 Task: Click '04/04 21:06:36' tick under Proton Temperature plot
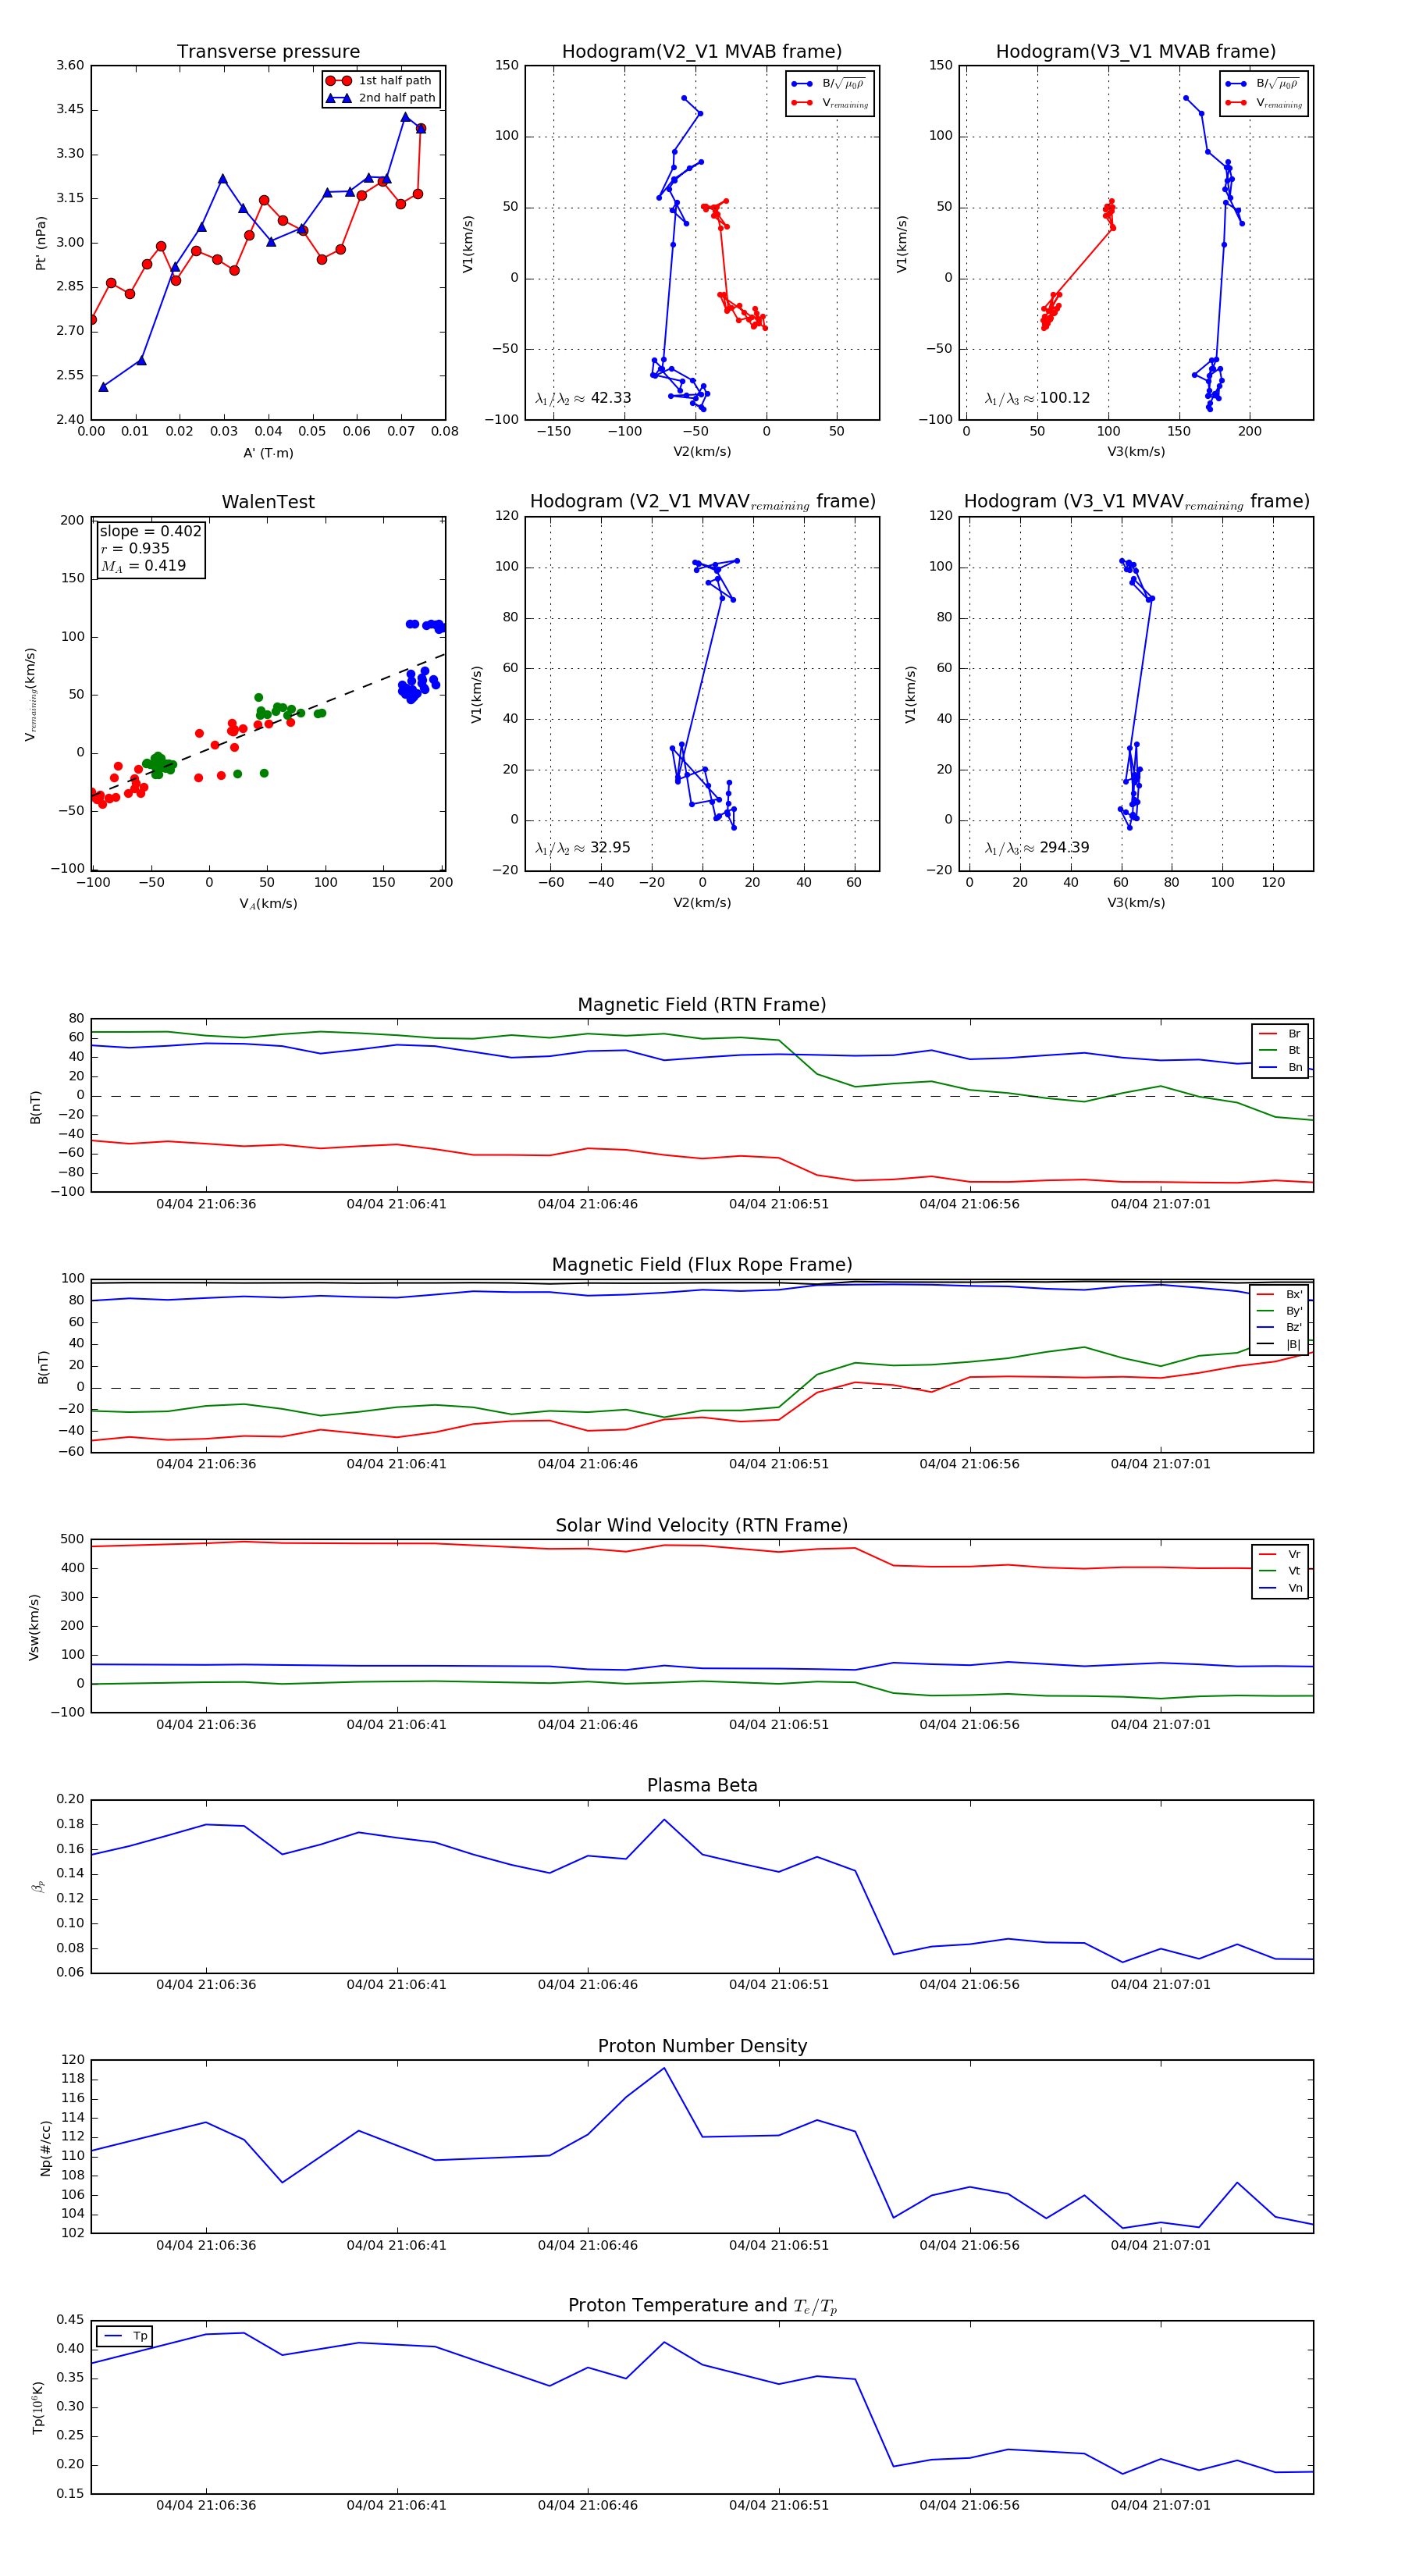(x=206, y=2505)
